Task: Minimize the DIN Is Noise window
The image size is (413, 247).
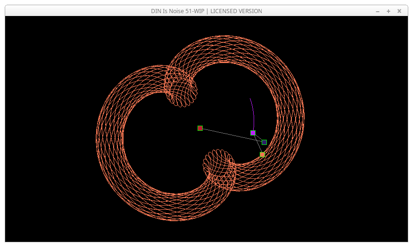Action: pyautogui.click(x=378, y=11)
